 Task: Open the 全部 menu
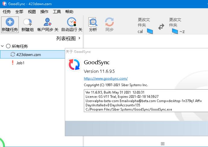coord(19,12)
